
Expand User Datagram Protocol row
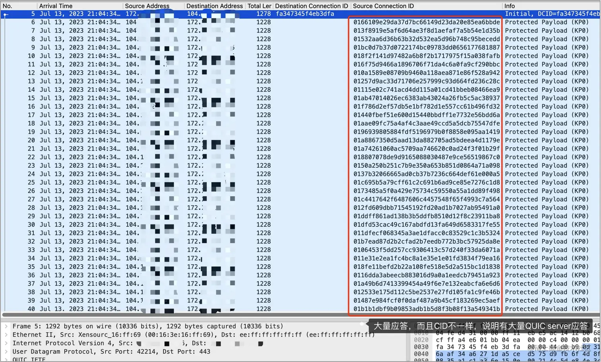6,351
